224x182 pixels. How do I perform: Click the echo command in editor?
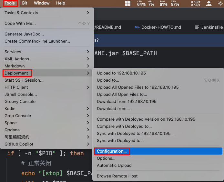click(x=28, y=173)
